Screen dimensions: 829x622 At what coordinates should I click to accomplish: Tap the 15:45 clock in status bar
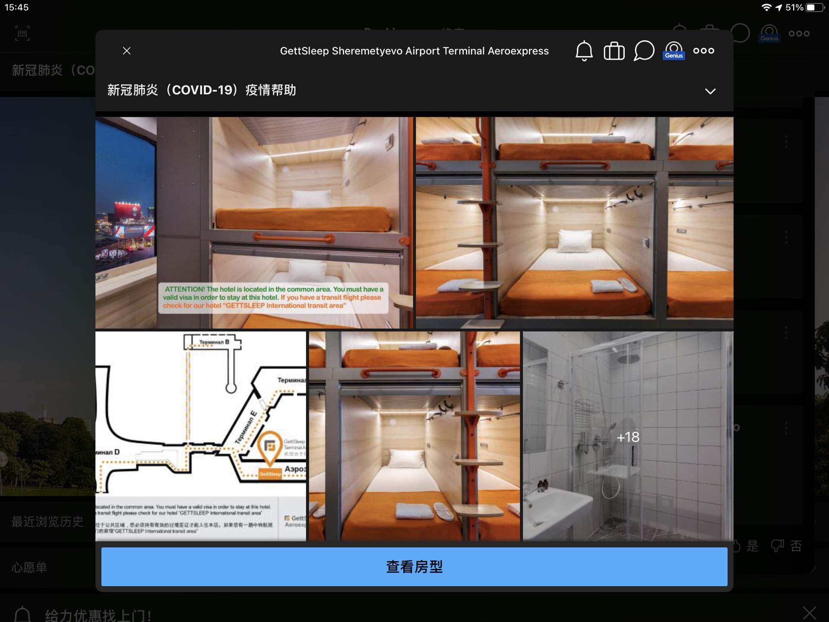click(x=16, y=7)
